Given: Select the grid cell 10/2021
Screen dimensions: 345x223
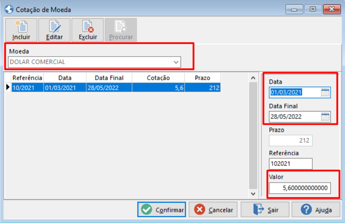Looking at the screenshot, I should point(27,88).
